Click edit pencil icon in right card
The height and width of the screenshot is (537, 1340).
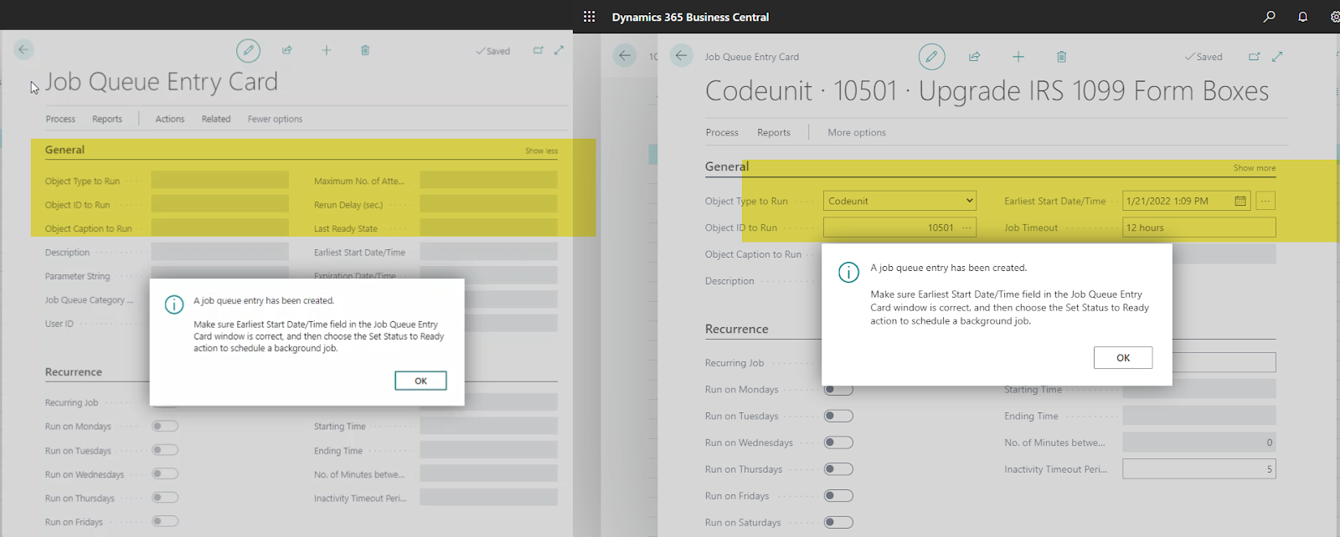931,57
